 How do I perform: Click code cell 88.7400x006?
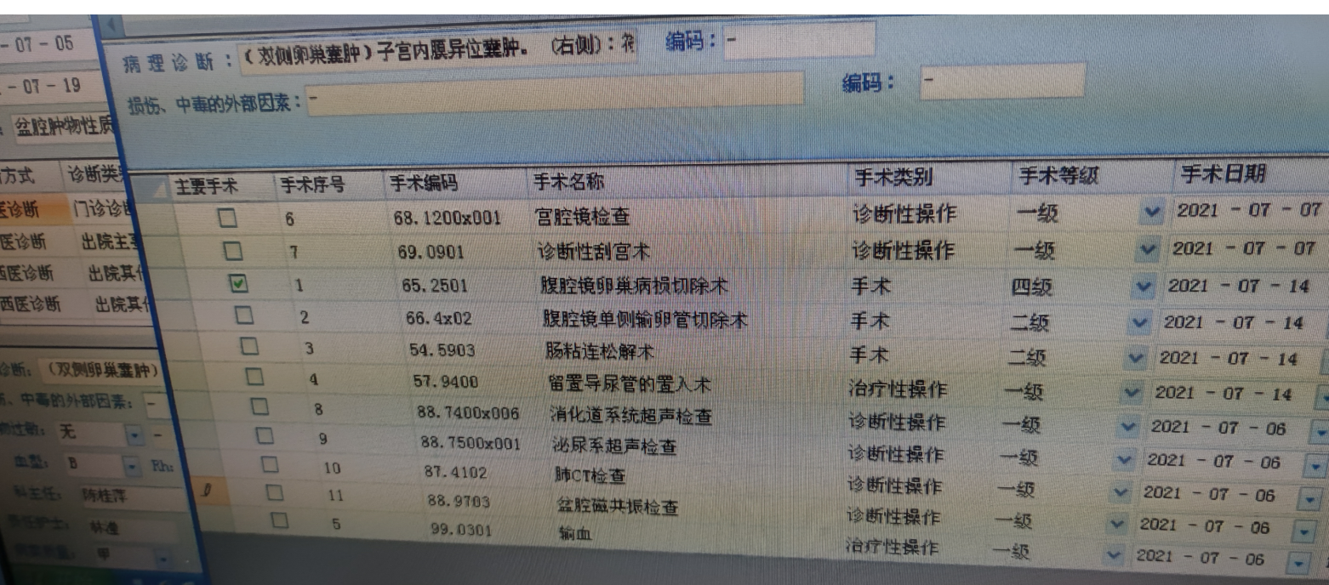point(467,412)
